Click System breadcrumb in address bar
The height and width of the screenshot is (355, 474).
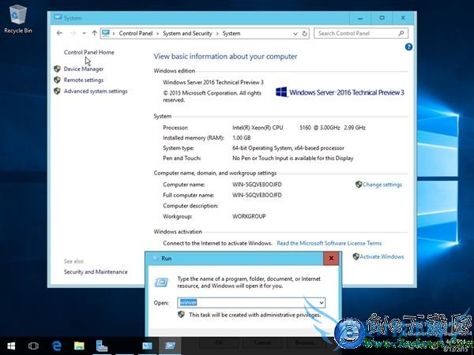(231, 33)
